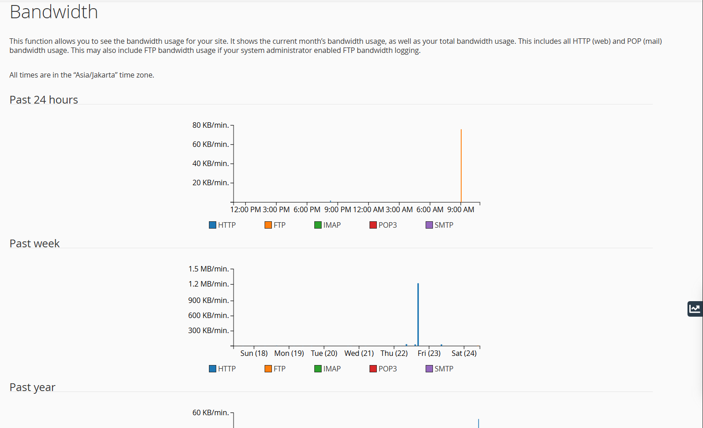This screenshot has height=428, width=703.
Task: Click the Past 24 hours heading
Action: (x=44, y=99)
